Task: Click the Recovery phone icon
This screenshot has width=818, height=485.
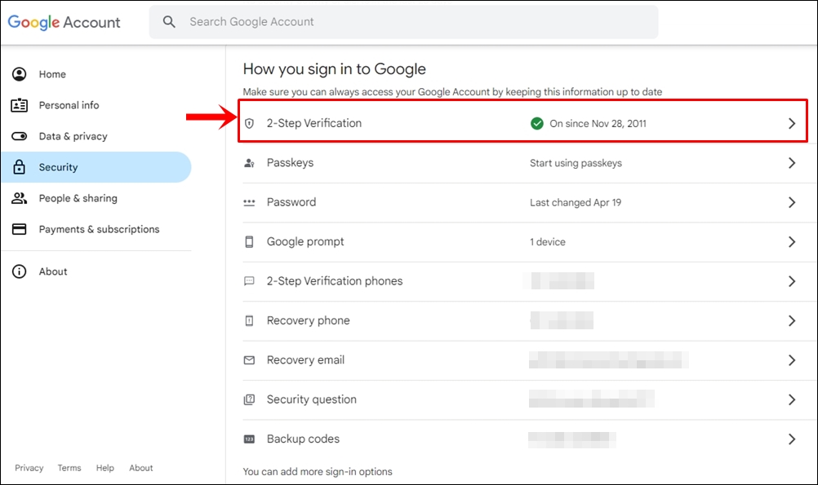Action: (249, 321)
